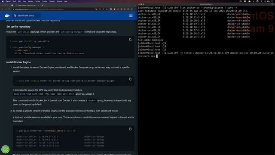
Task: Click the 'yum list docker-ce --showduplicates' code line
Action: click(x=46, y=131)
